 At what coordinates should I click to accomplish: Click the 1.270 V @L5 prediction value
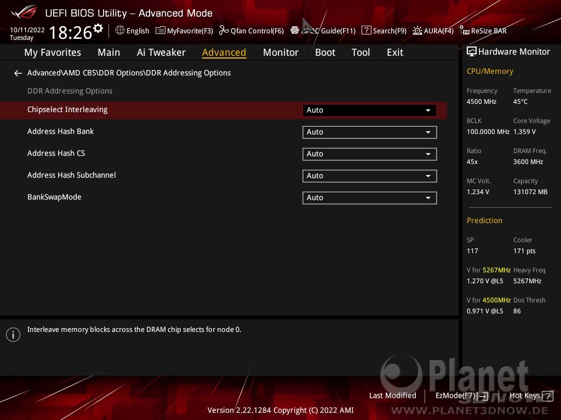(485, 281)
